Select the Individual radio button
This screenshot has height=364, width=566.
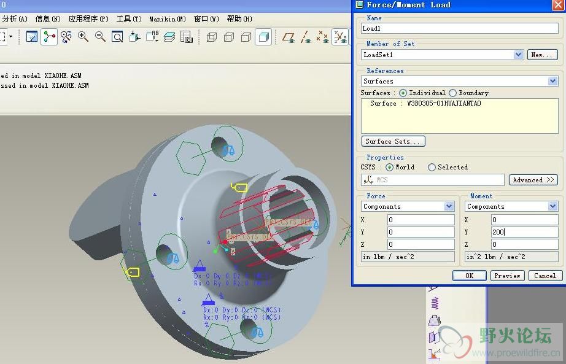pos(403,93)
